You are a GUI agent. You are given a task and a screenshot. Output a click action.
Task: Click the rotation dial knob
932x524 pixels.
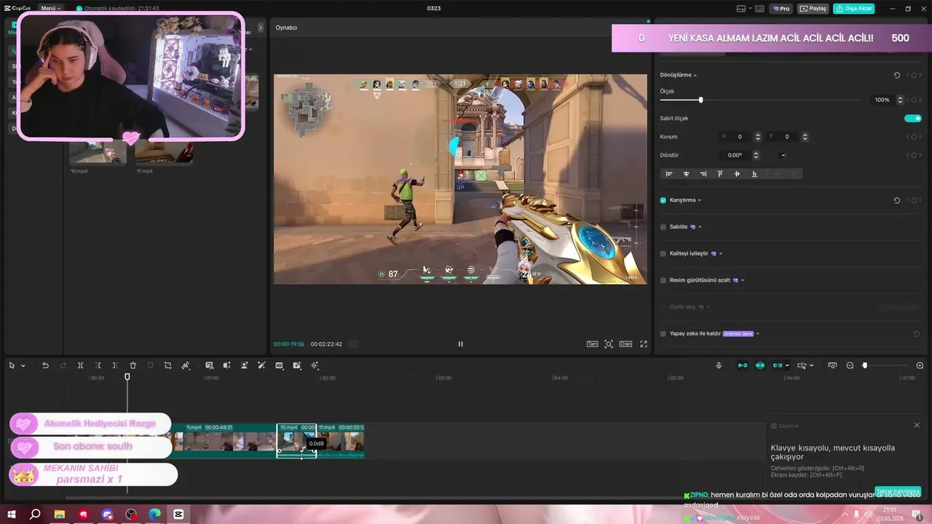click(783, 155)
